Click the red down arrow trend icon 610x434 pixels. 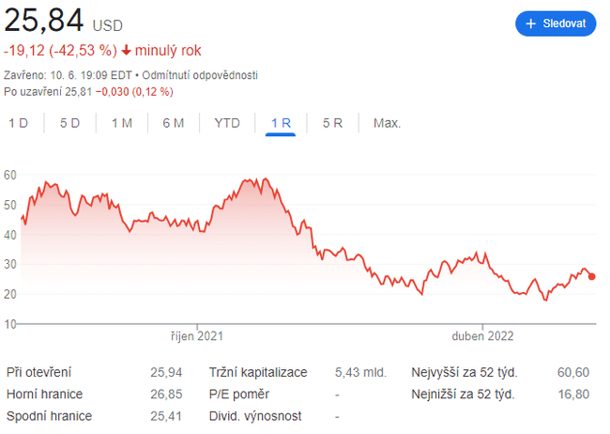[127, 50]
